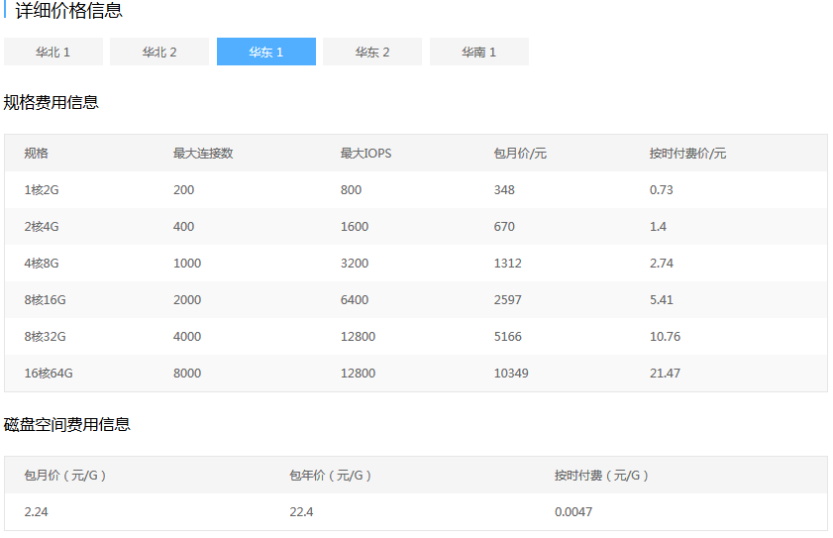The width and height of the screenshot is (833, 538).
Task: Click the 磁盘空间费用信息 section title
Action: 67,424
